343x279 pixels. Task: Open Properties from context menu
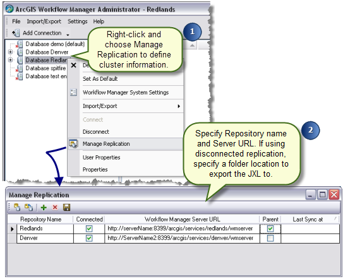[x=95, y=170]
